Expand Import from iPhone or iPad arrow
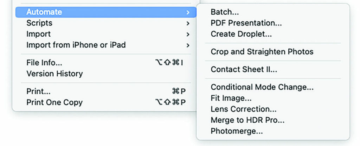 point(188,45)
